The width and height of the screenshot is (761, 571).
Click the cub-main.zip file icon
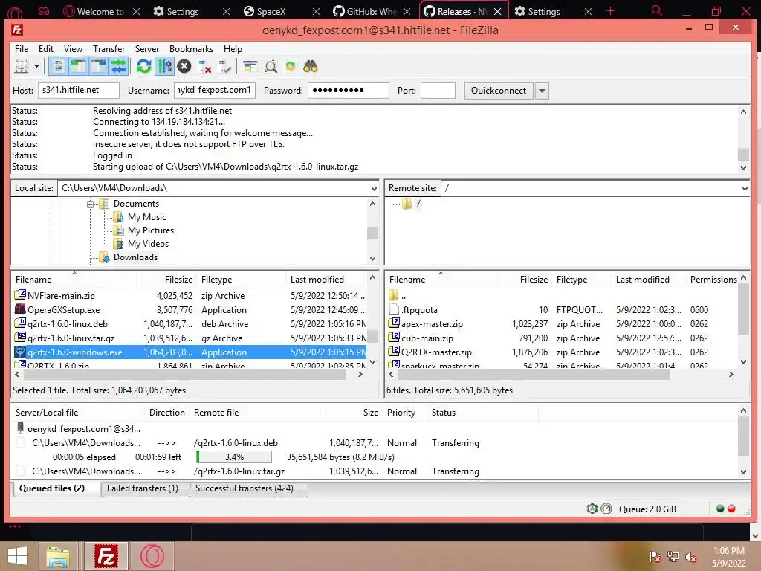tap(394, 337)
